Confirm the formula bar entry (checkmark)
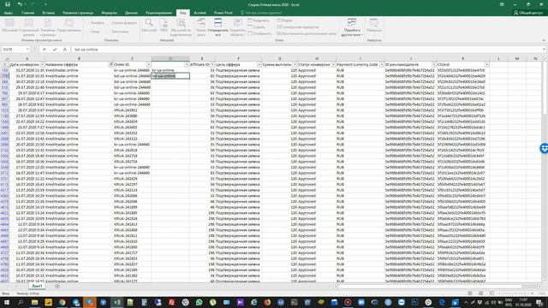This screenshot has width=548, height=308. click(55, 50)
